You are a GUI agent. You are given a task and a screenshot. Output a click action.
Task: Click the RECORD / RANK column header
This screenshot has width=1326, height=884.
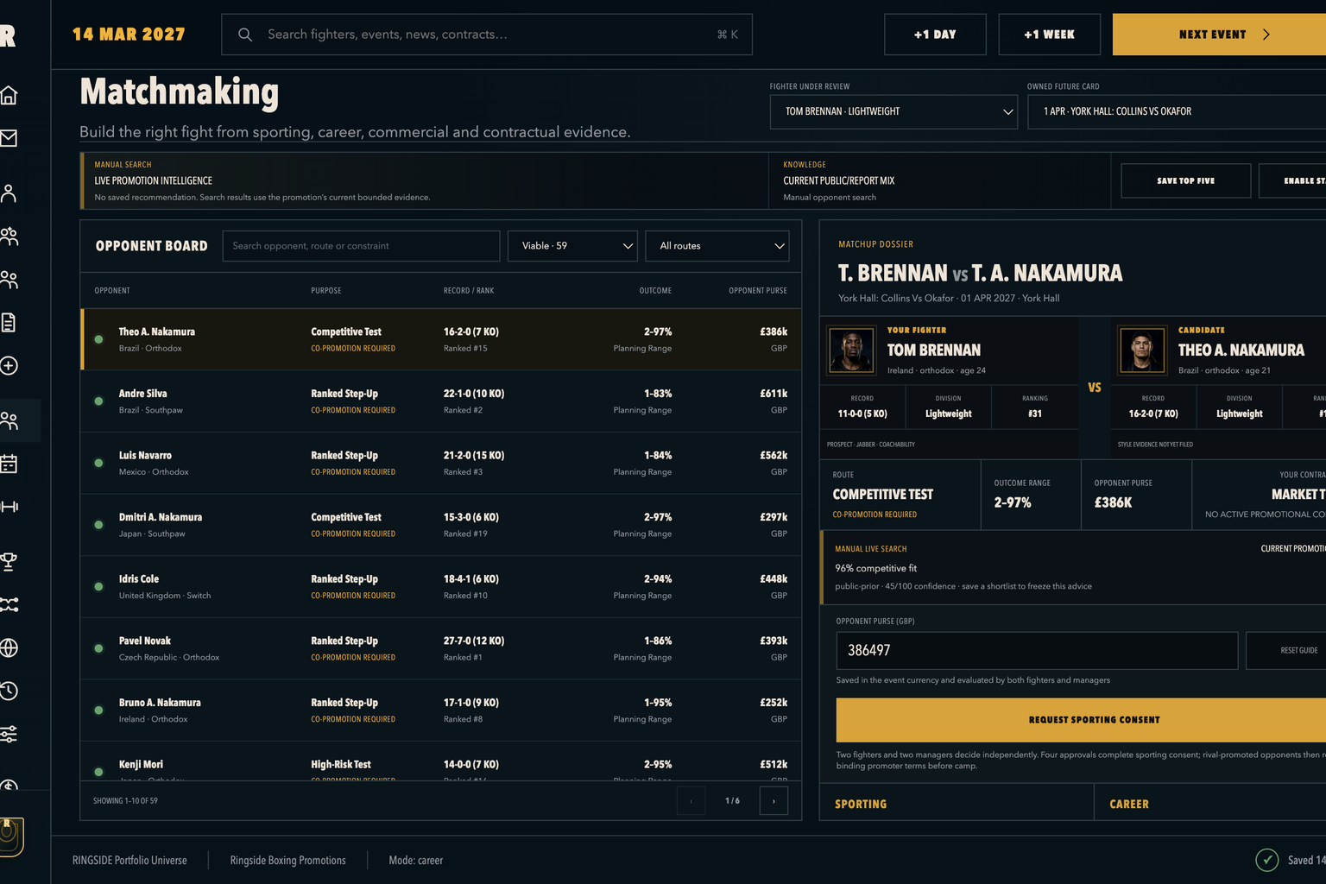[x=469, y=291]
